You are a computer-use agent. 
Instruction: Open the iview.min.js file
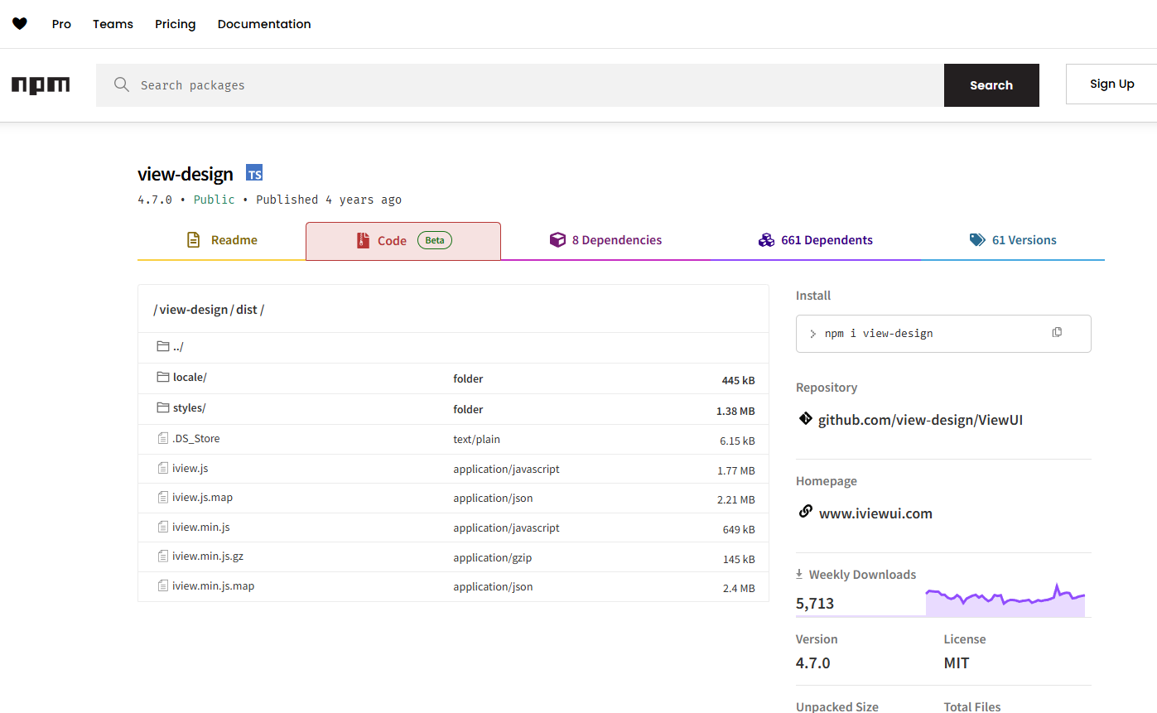click(201, 528)
